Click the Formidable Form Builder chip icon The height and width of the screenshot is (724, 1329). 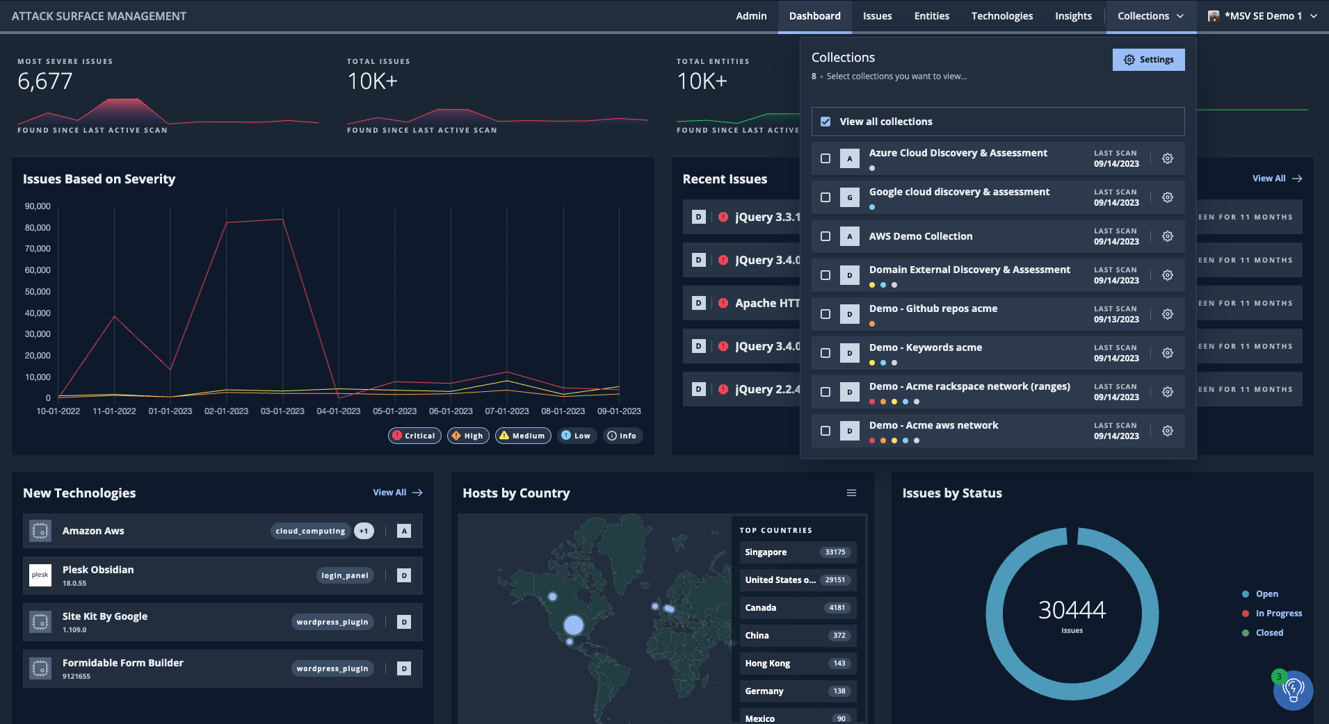coord(40,668)
